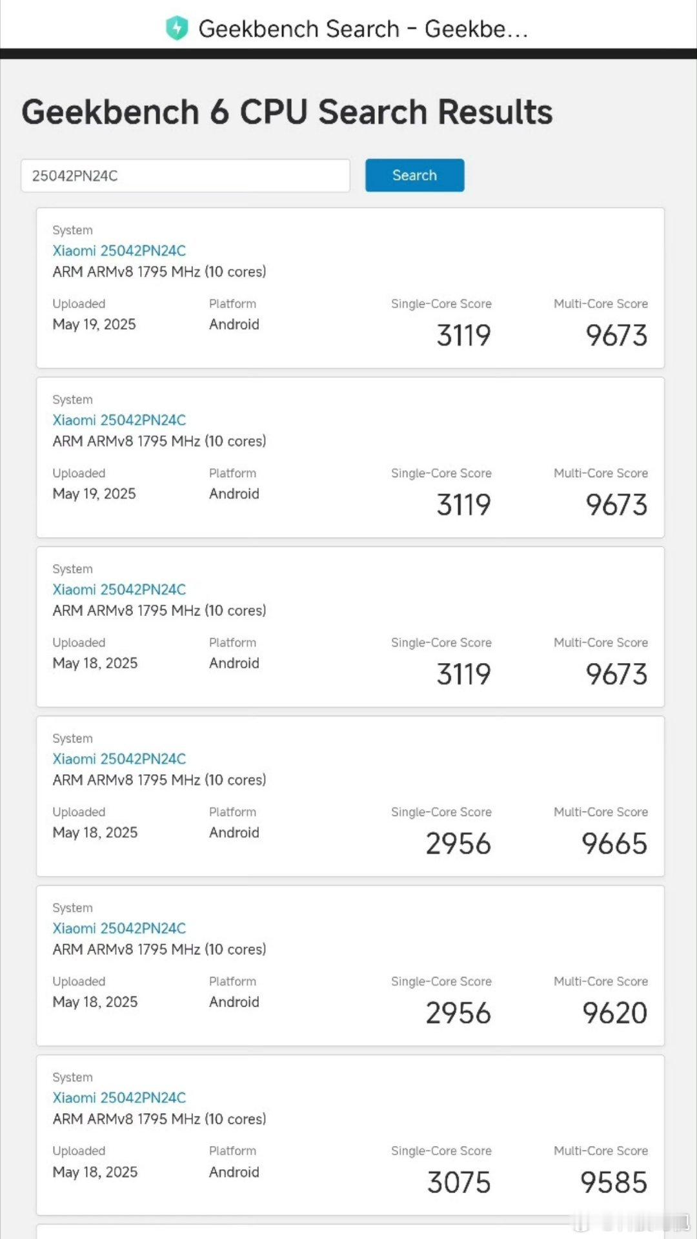Image resolution: width=697 pixels, height=1239 pixels.
Task: Click the multi-core score 9665
Action: click(x=614, y=843)
